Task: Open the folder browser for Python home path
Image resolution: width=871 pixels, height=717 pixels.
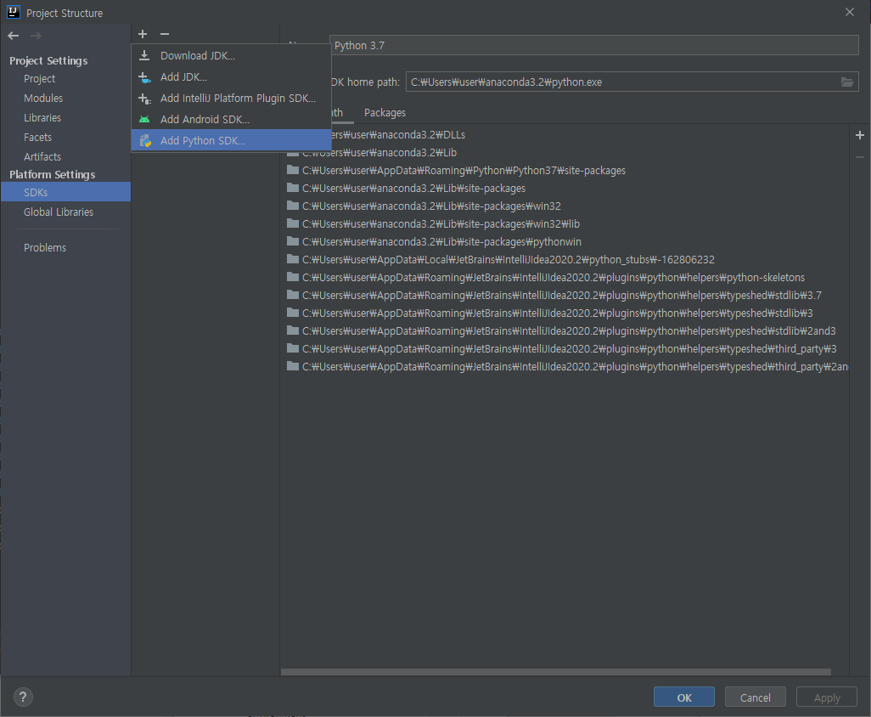Action: point(847,82)
